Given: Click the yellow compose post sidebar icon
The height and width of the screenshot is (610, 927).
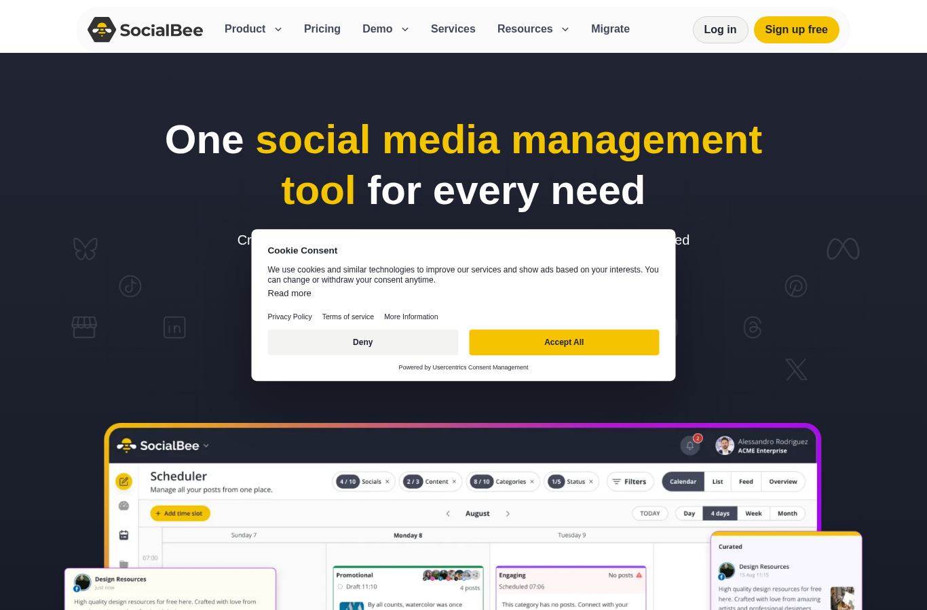Looking at the screenshot, I should point(124,481).
